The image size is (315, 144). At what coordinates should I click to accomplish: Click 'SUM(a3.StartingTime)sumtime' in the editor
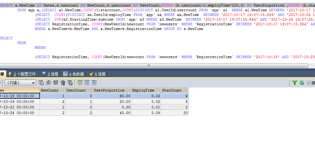click(x=84, y=19)
